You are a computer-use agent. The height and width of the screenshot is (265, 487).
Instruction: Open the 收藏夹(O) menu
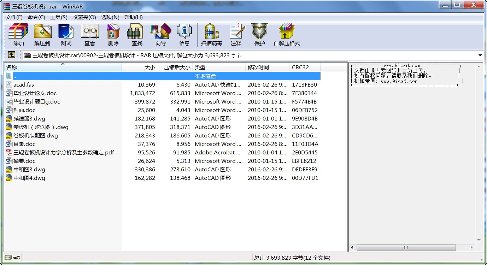point(84,17)
